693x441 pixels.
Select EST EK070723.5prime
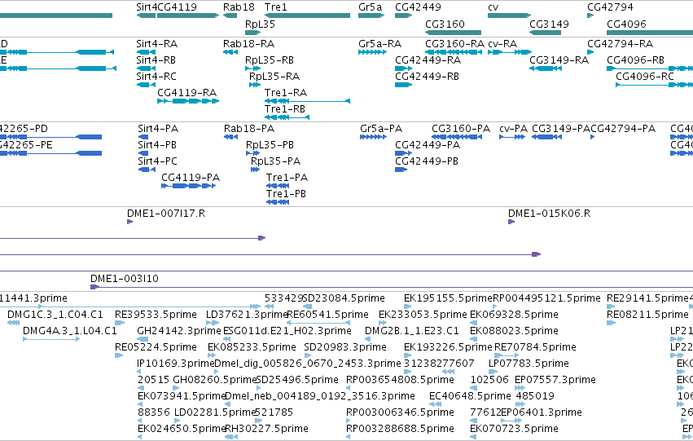pos(473,437)
